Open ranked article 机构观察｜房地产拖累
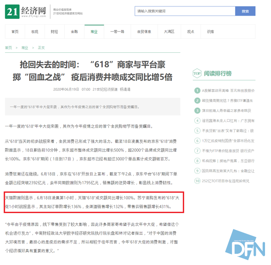 pos(228,161)
